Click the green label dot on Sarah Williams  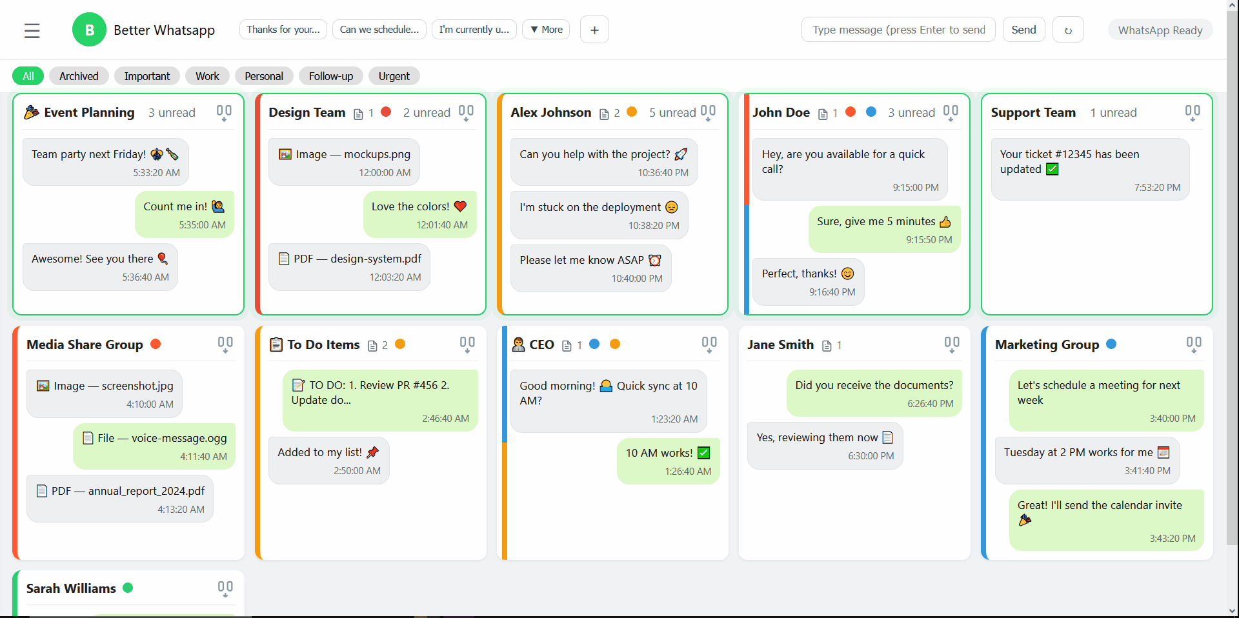(128, 588)
